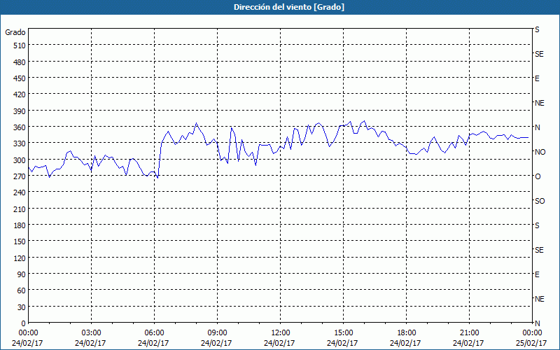Select the 180 degree axis label

point(20,225)
